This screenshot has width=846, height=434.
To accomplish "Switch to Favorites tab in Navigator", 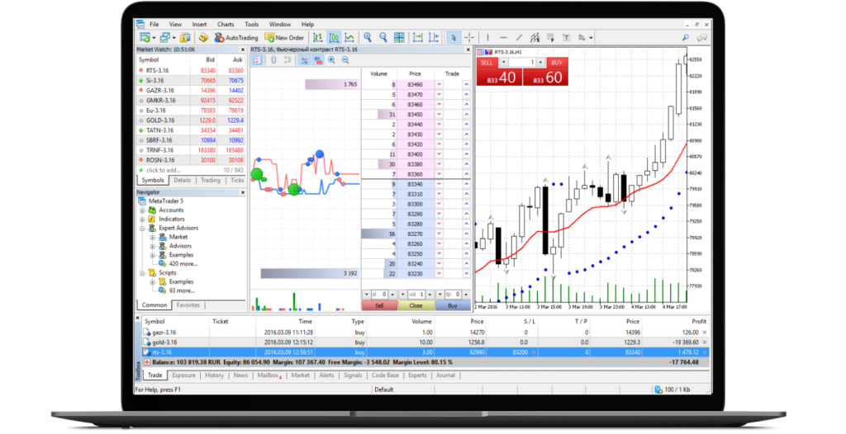I will [x=188, y=305].
